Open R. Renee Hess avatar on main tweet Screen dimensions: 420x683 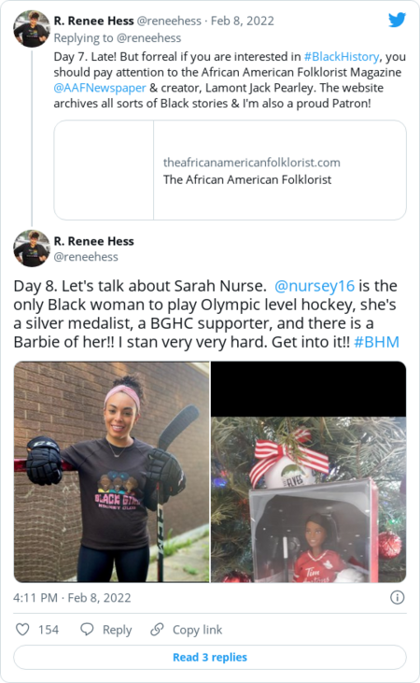32,249
